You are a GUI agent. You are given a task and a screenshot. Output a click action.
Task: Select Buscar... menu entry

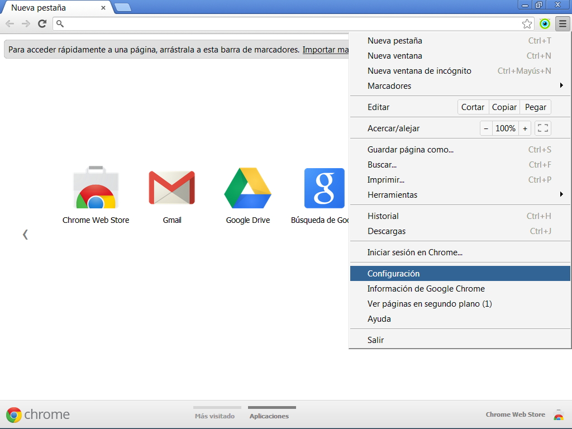(x=460, y=165)
